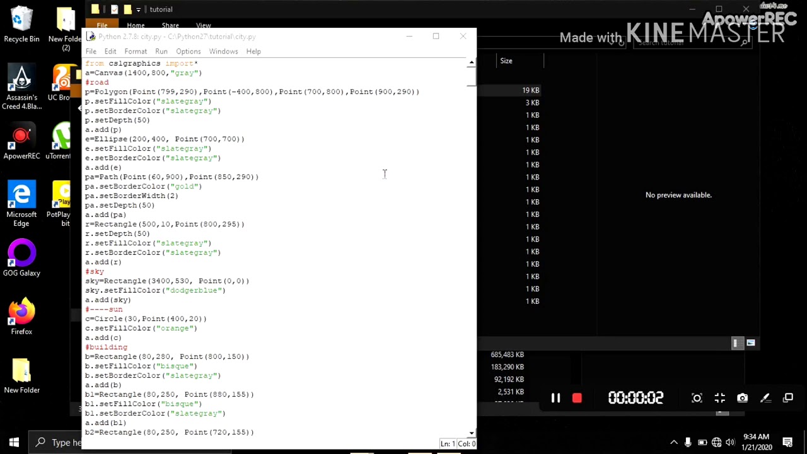The width and height of the screenshot is (807, 454).
Task: Click the region-select icon on the recorder bar
Action: [x=697, y=398]
